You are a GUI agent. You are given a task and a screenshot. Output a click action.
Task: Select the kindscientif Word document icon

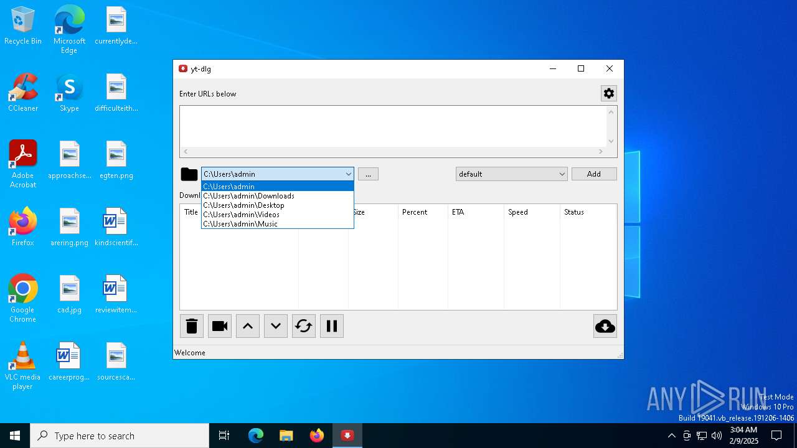click(116, 227)
